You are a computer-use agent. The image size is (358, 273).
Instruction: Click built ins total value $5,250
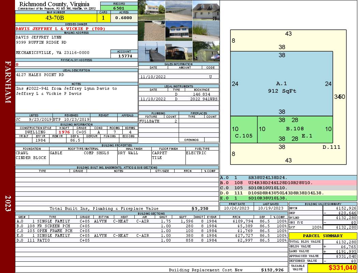click(200, 209)
